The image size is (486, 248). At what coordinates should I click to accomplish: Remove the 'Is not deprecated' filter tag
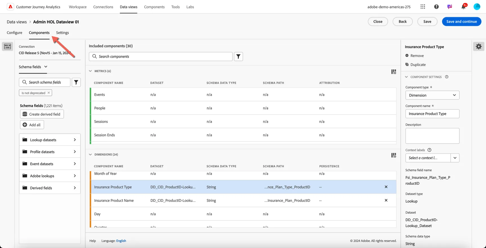point(49,93)
